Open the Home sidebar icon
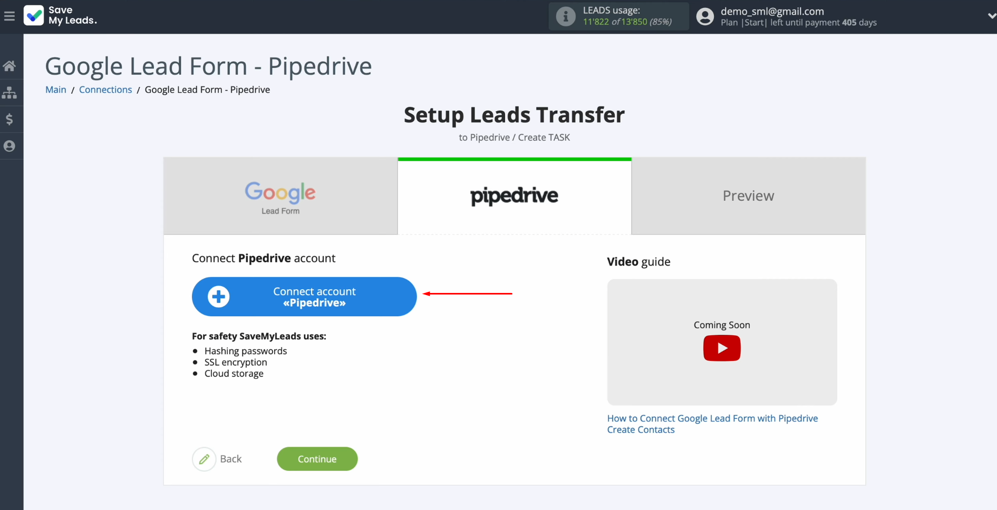This screenshot has width=997, height=510. point(9,66)
